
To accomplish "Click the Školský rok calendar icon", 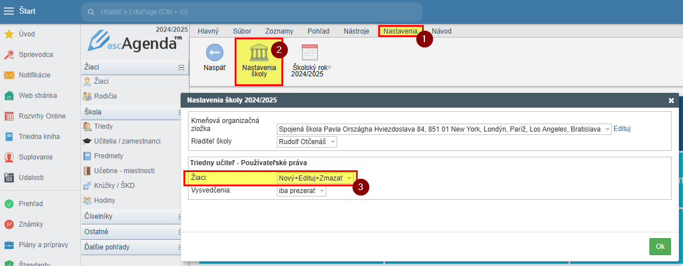I will point(309,52).
